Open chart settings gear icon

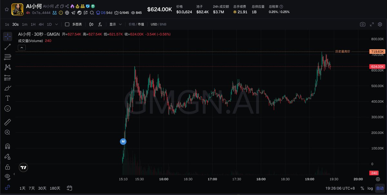(380, 24)
